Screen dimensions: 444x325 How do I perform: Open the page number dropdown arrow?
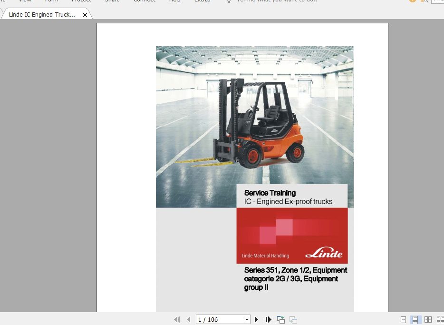click(247, 320)
